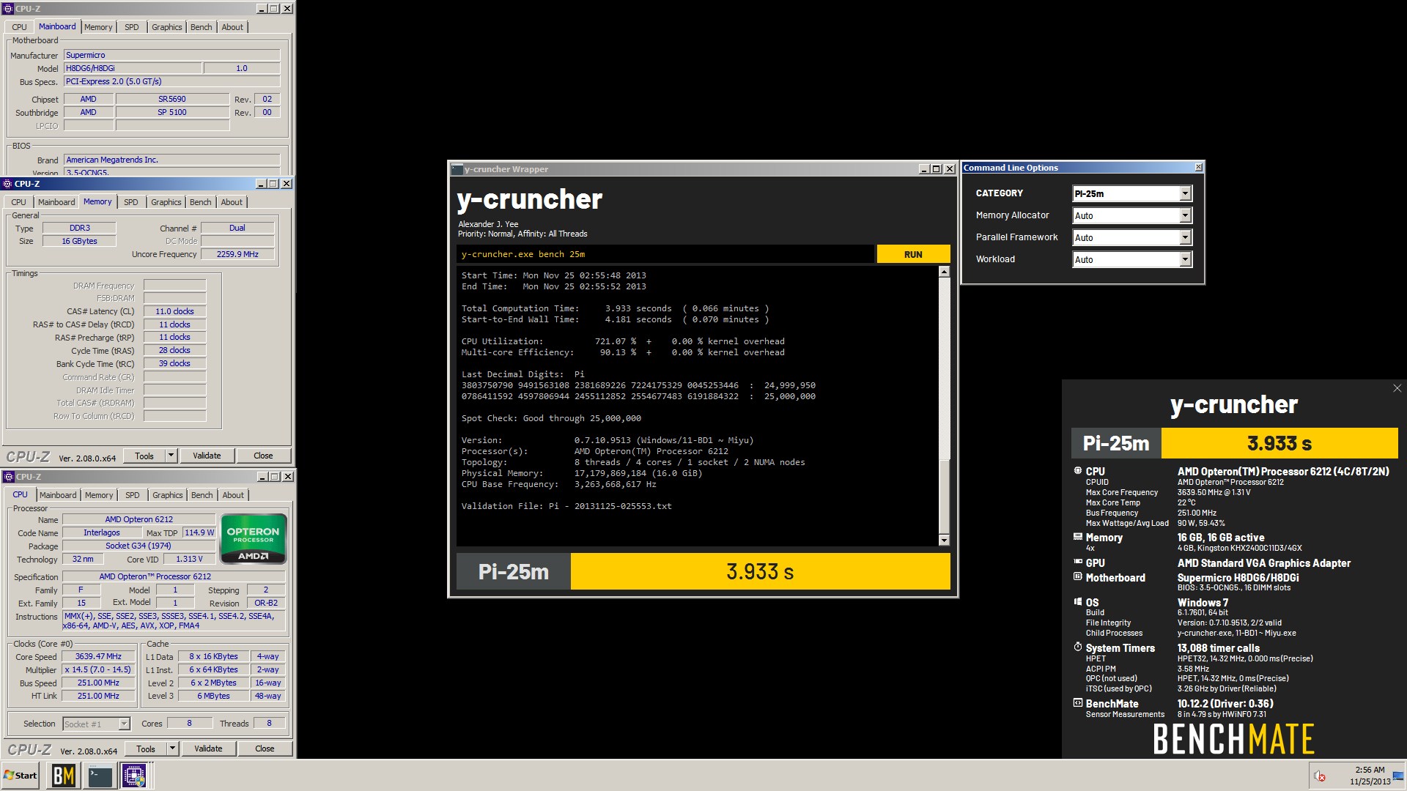Maximize the y-cruncher Wrapper window
This screenshot has width=1407, height=791.
point(936,169)
